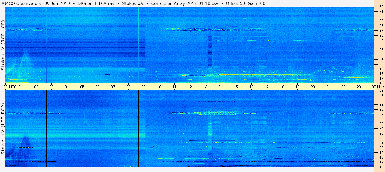Click the 26 MHz label of lower panel
The image size is (385, 172).
click(381, 119)
